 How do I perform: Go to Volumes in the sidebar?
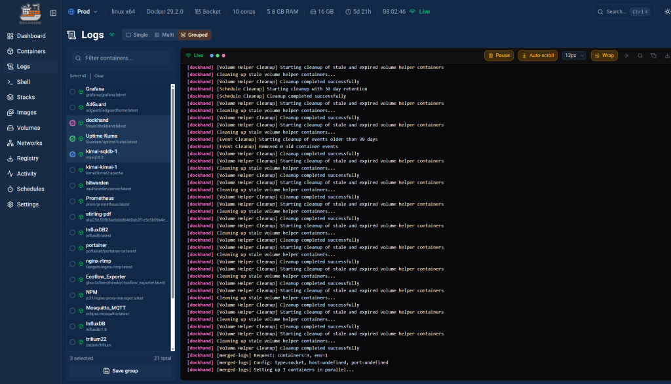[28, 128]
